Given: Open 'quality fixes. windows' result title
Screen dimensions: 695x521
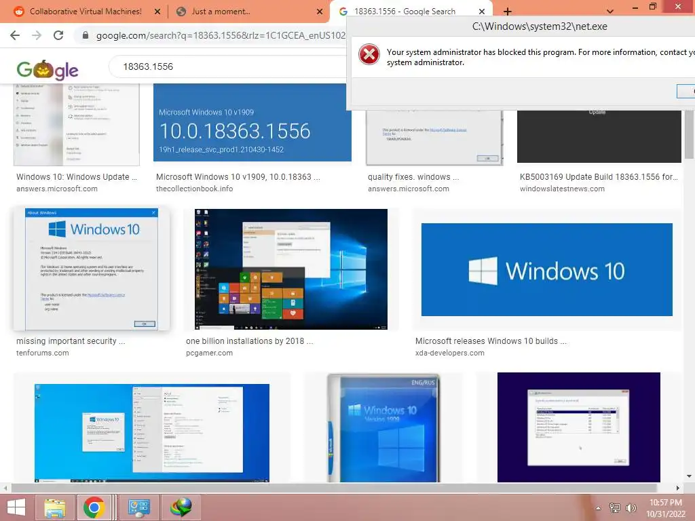Looking at the screenshot, I should click(x=413, y=177).
